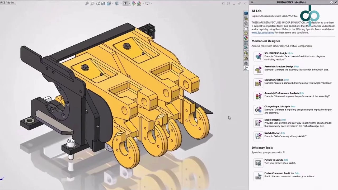Launch the Sketch Doctor icon

[x=258, y=136]
